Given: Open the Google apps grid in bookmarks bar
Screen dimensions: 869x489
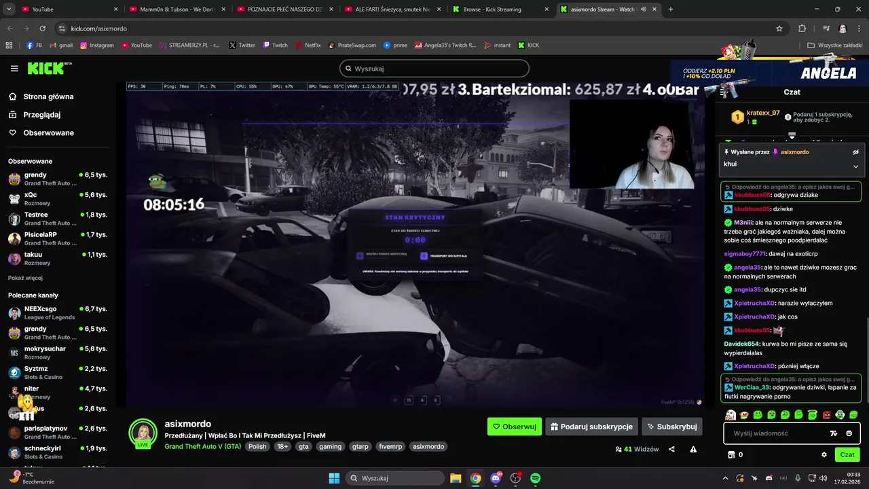Looking at the screenshot, I should click(x=9, y=46).
